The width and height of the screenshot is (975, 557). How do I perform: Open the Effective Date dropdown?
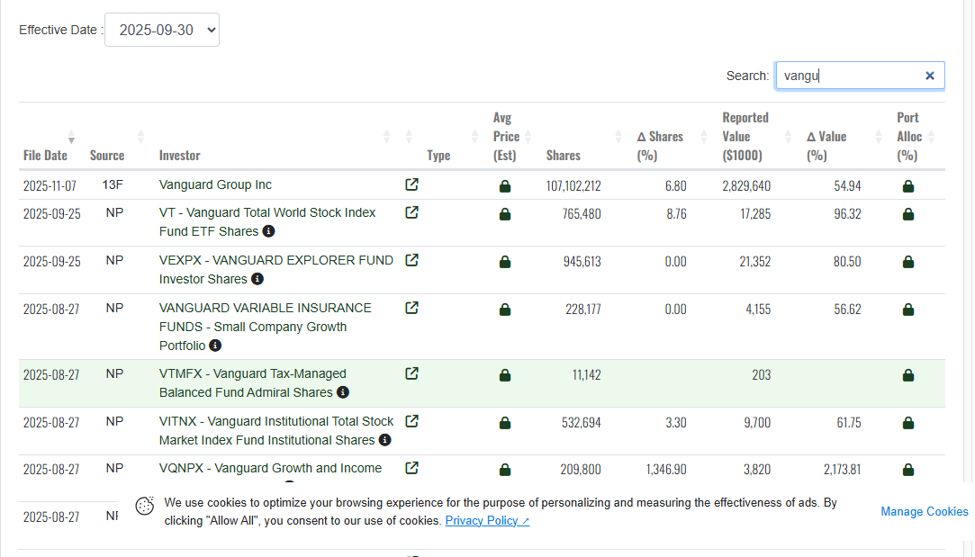click(x=162, y=30)
